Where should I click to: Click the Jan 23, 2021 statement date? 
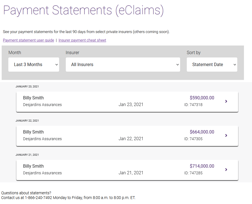tap(131, 104)
